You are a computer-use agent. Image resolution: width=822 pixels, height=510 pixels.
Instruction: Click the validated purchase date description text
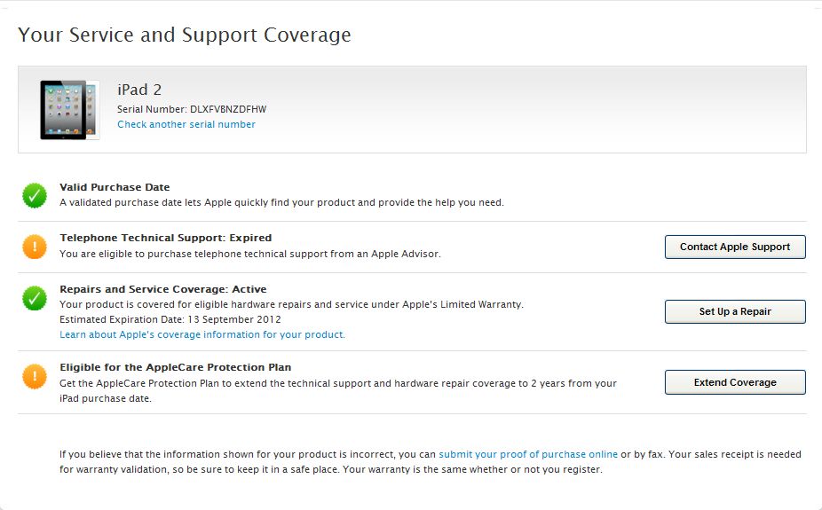click(x=281, y=203)
